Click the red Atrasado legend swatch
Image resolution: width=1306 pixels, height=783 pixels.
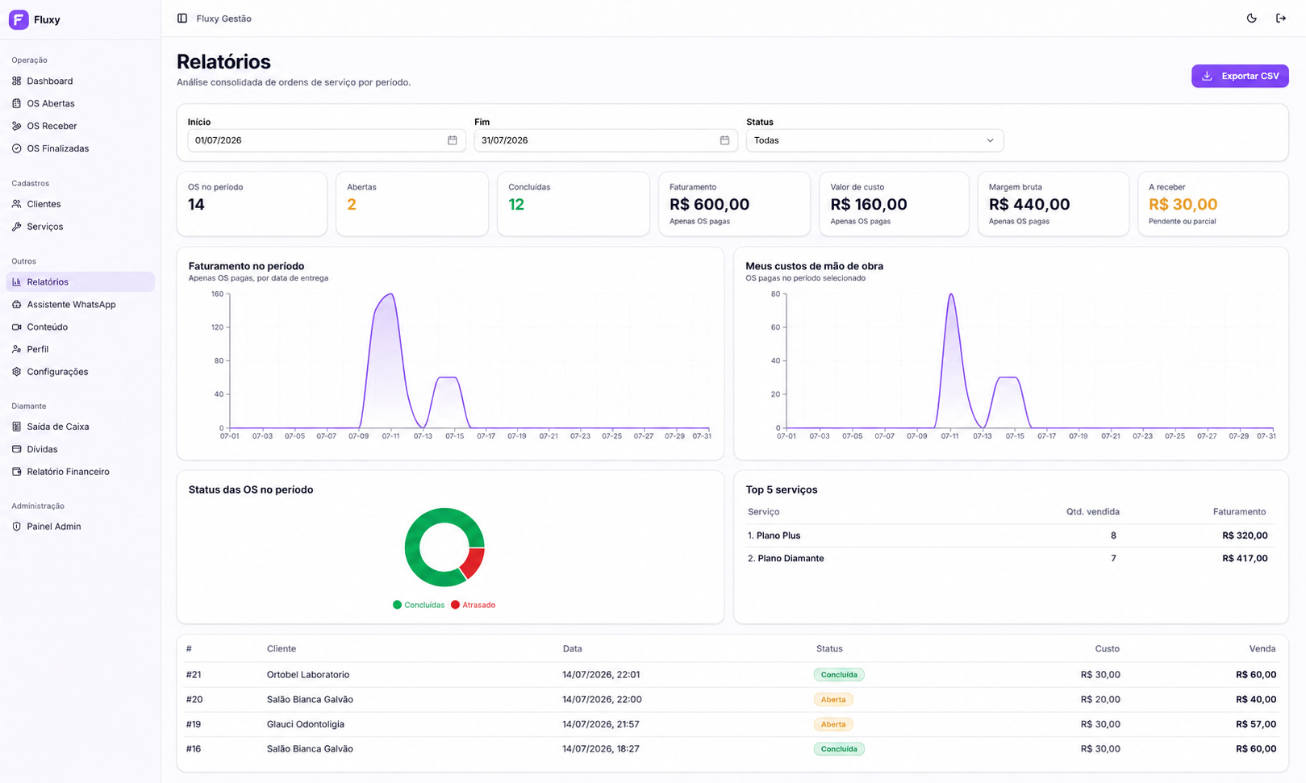coord(455,605)
